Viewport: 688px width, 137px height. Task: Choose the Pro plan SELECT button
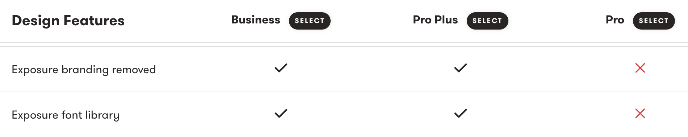[x=654, y=21]
